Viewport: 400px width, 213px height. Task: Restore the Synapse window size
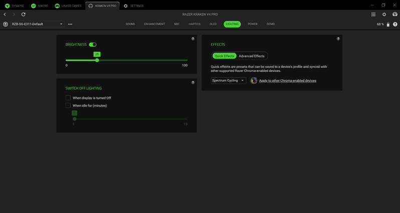(x=383, y=5)
